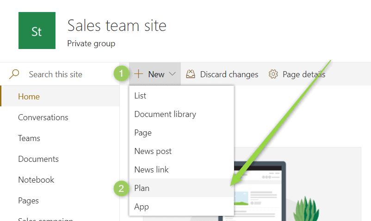Navigate to Documents in sidebar
371x221 pixels.
coord(38,159)
